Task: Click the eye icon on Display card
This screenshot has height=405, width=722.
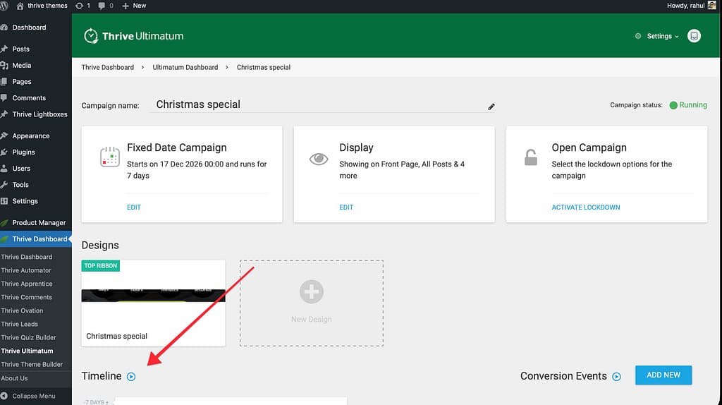Action: coord(319,159)
